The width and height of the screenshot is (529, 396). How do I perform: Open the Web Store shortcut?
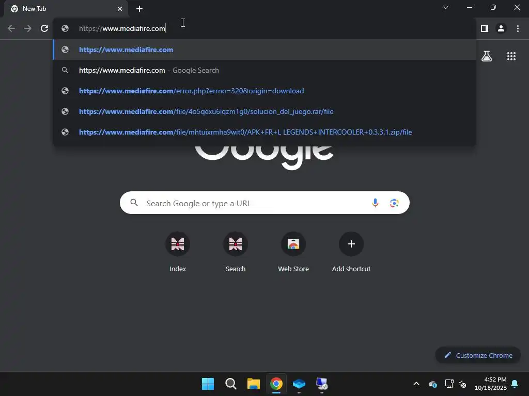(293, 253)
